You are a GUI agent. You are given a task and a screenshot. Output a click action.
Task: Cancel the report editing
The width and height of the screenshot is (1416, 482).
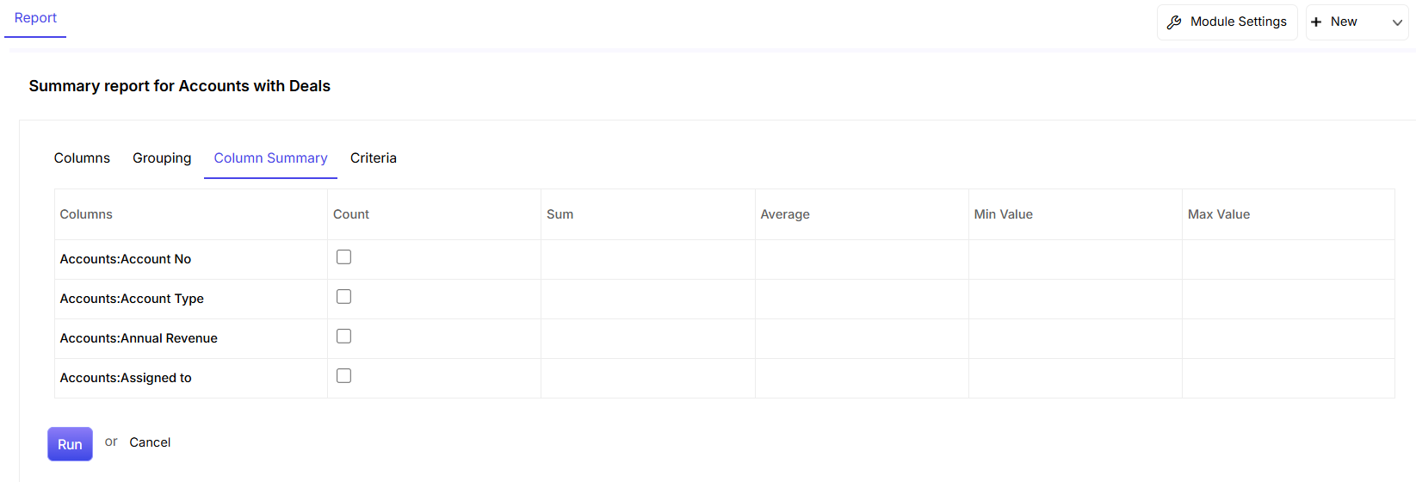150,442
